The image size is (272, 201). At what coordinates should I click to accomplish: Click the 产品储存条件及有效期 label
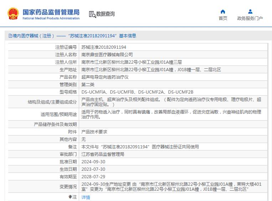(55, 124)
